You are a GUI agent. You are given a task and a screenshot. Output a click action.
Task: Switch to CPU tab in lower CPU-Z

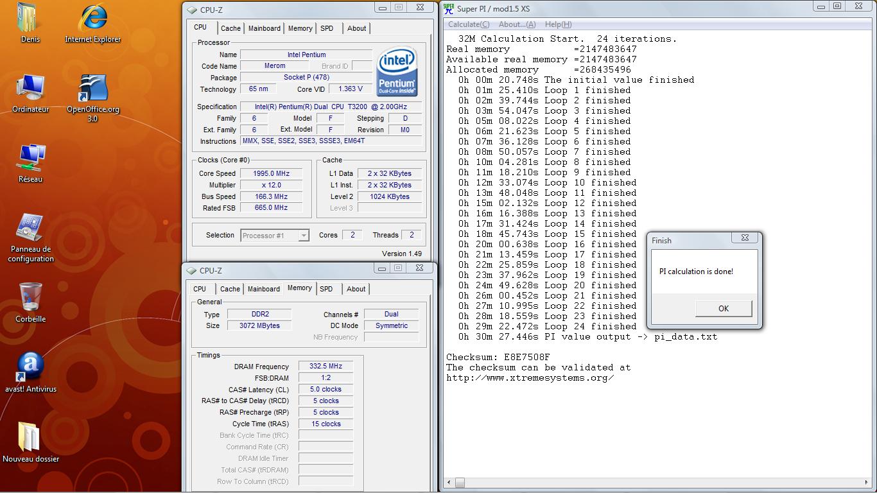[x=200, y=289]
